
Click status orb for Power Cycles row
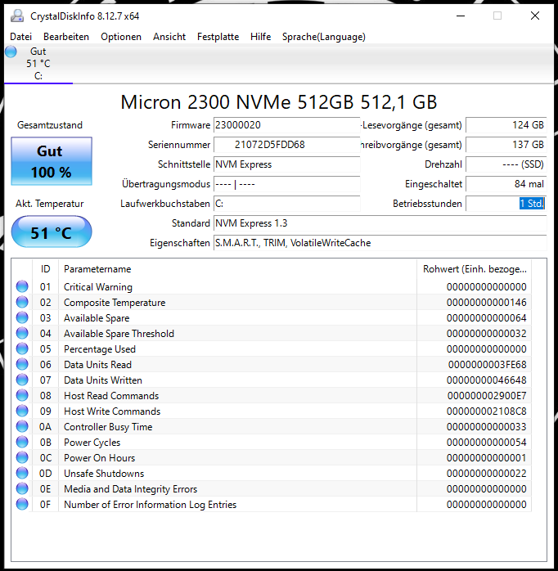click(x=22, y=442)
